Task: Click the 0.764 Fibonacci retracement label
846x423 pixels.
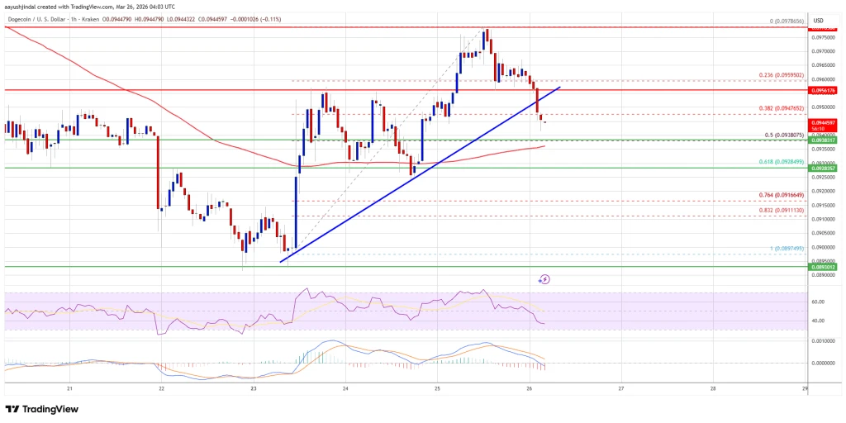Action: (781, 195)
